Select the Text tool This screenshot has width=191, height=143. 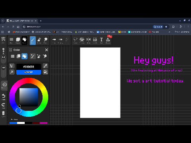tap(101, 40)
